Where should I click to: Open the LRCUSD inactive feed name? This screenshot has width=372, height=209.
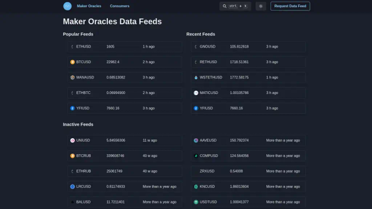point(84,187)
